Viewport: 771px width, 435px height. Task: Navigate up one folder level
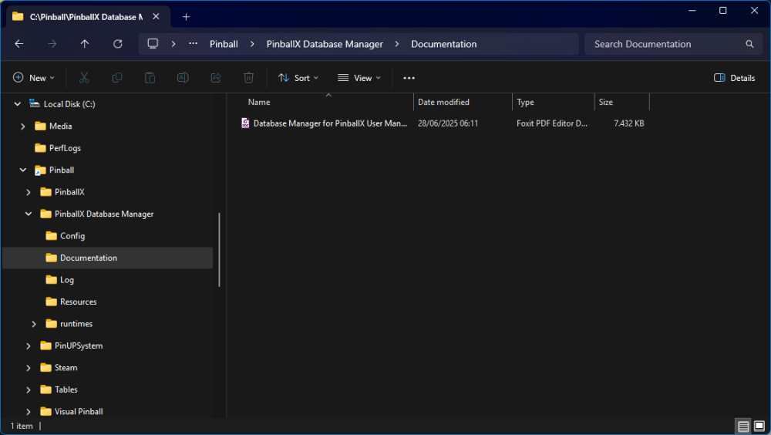point(85,44)
